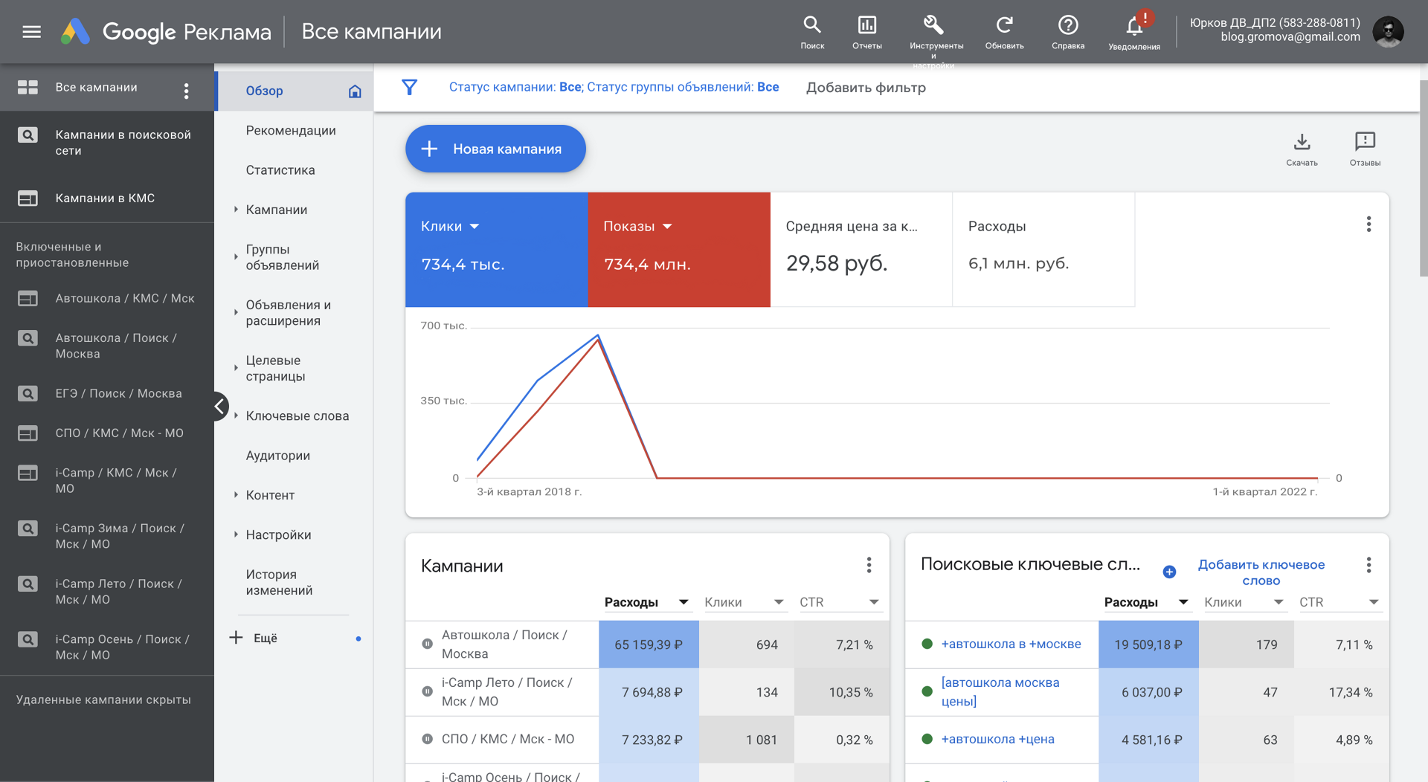Select the Обзор menu item
This screenshot has height=782, width=1428.
[295, 91]
